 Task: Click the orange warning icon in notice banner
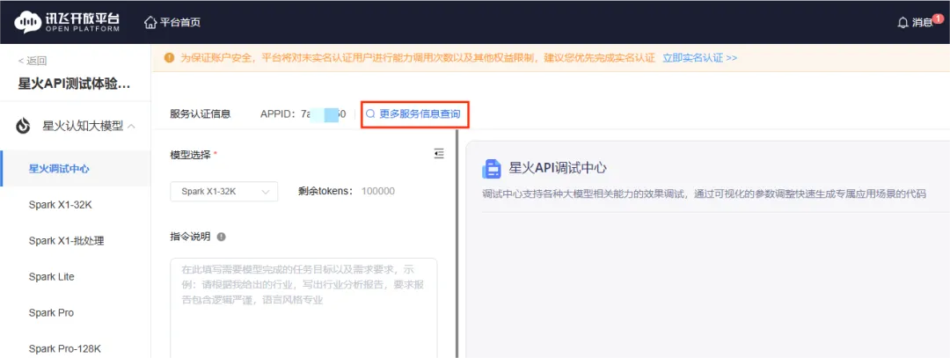click(169, 58)
